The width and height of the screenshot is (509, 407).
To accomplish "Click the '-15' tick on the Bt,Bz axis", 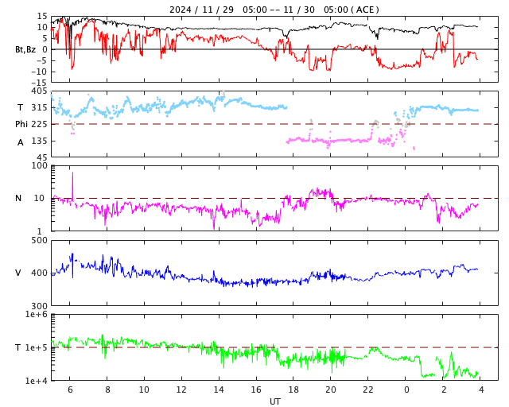I will 39,83.
